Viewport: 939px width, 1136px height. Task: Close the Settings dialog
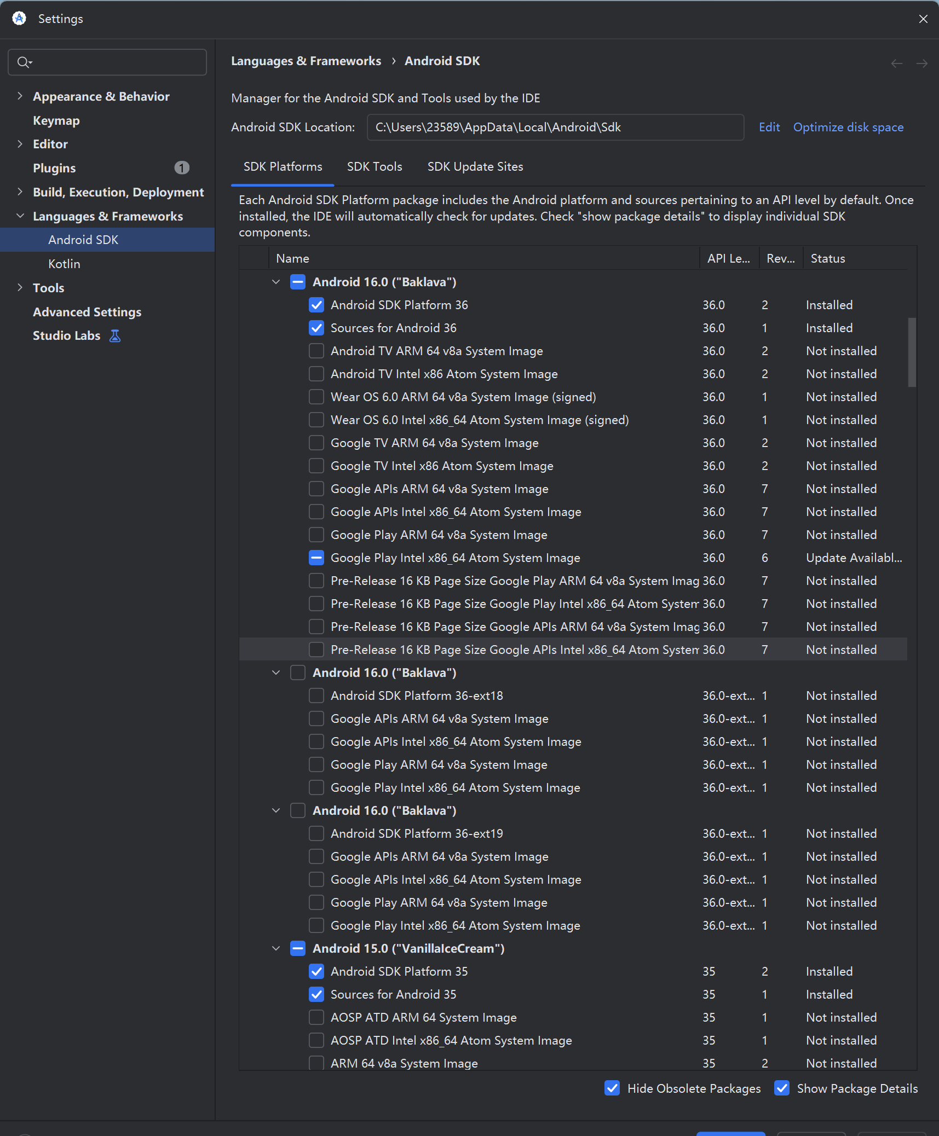point(923,19)
